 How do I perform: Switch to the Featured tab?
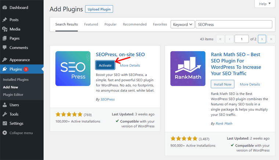pyautogui.click(x=91, y=24)
